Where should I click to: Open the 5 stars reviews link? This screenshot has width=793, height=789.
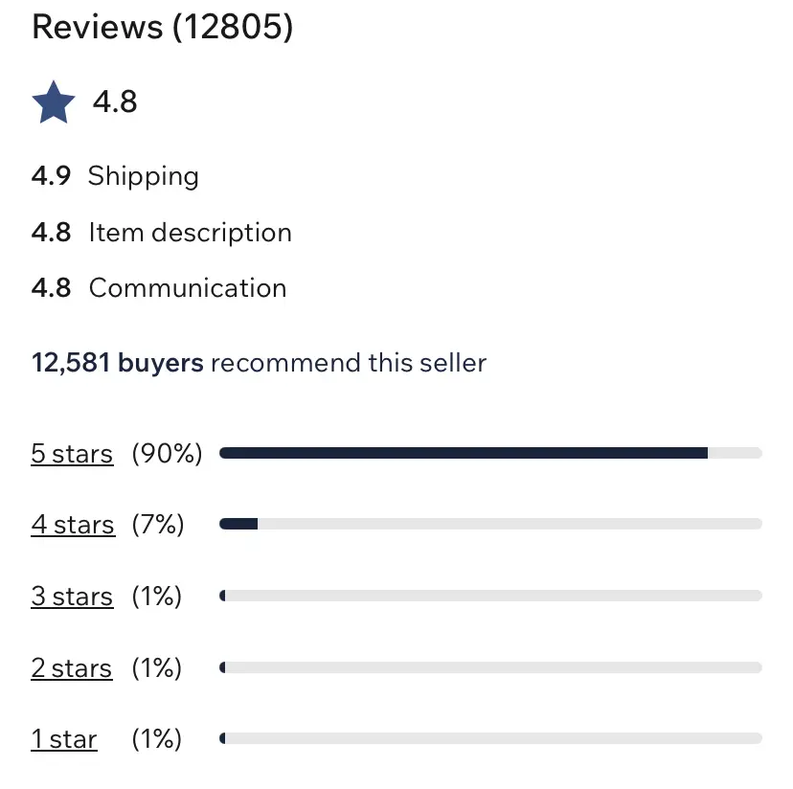pyautogui.click(x=72, y=454)
